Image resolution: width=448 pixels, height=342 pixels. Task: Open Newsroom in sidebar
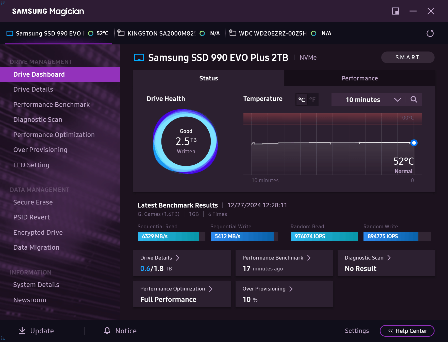tap(60, 300)
